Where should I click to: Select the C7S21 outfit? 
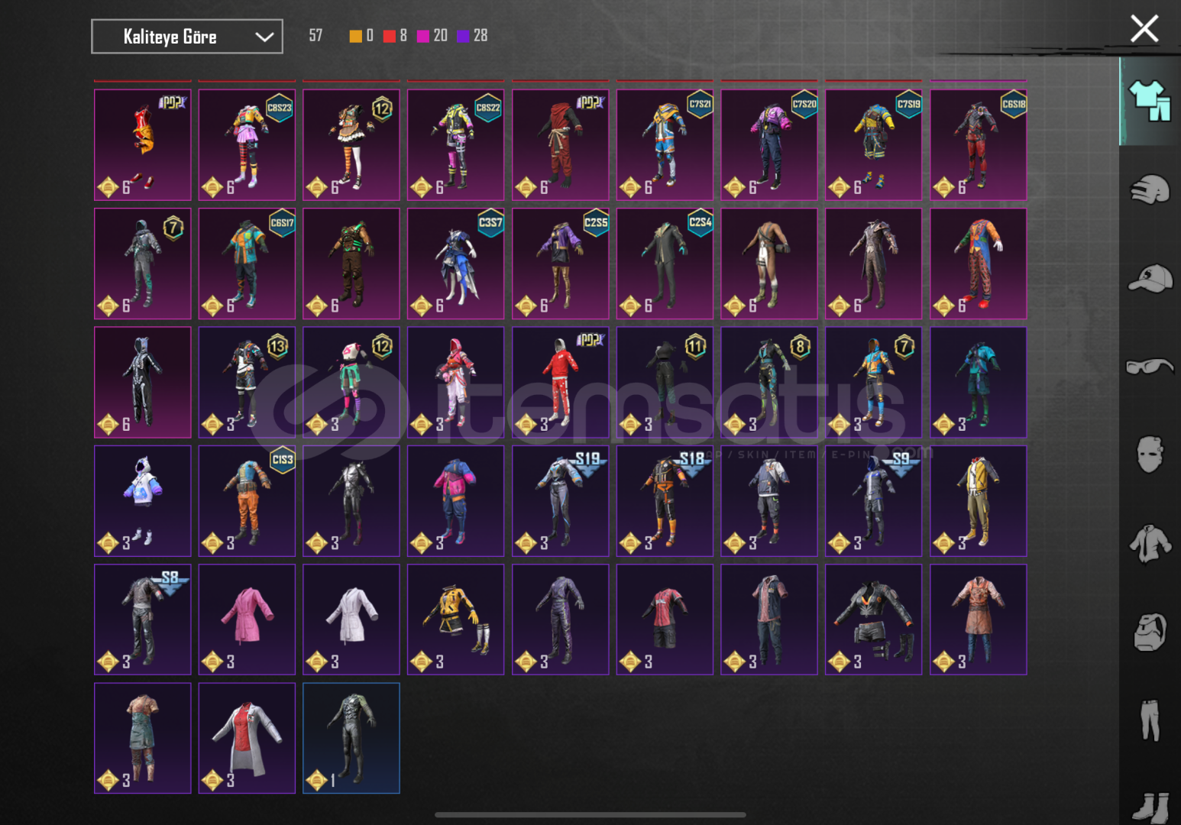[665, 145]
